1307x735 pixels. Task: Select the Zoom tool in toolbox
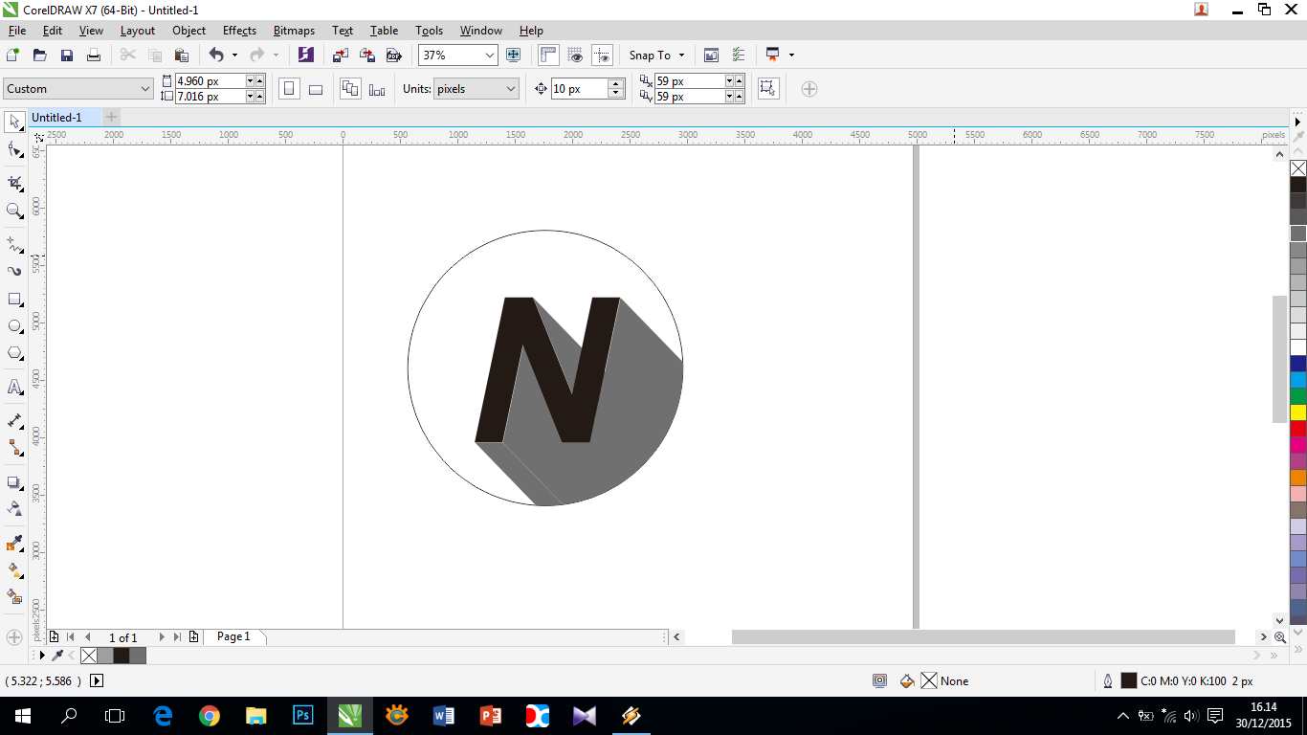(x=14, y=211)
